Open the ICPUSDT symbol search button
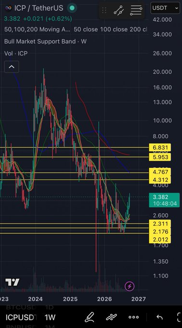 21,317
